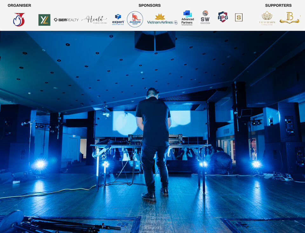
Task: Click the GEM Realty logo
Action: [x=66, y=20]
